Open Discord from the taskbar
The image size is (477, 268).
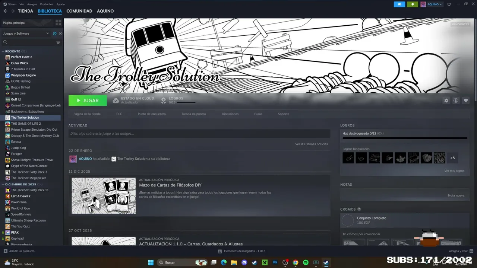(244, 262)
